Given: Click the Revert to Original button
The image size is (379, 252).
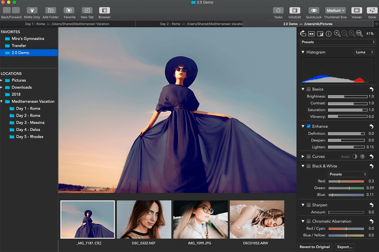Looking at the screenshot, I should pos(315,247).
